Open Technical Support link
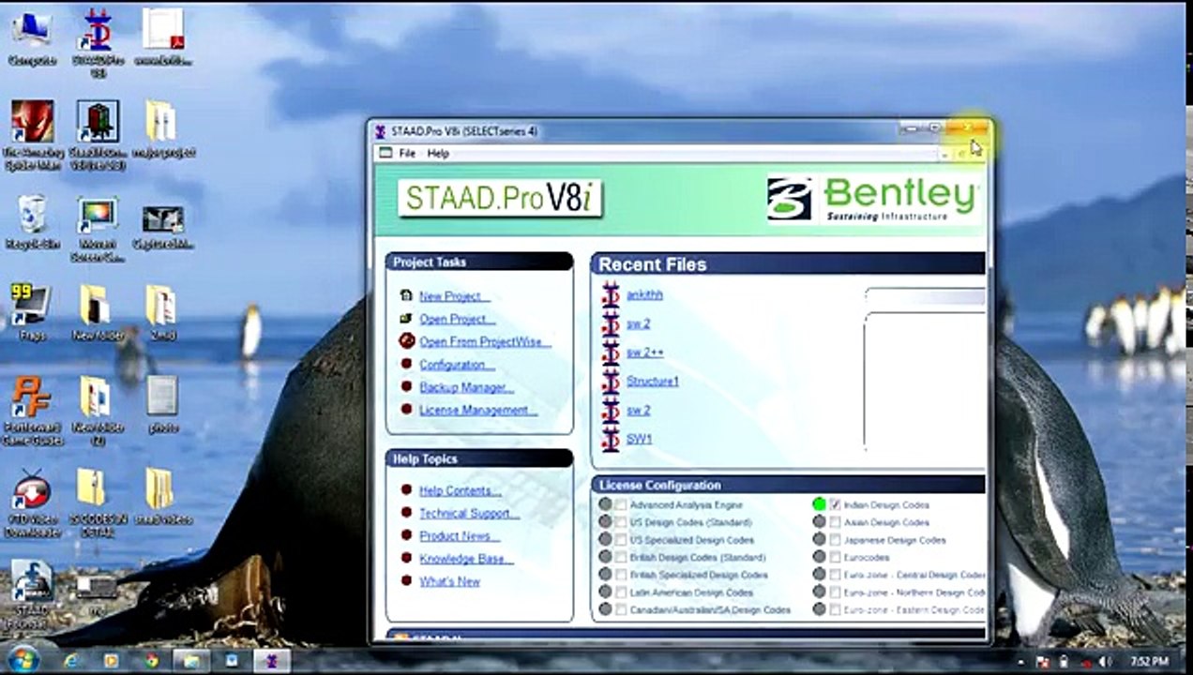Viewport: 1193px width, 675px height. [x=469, y=513]
